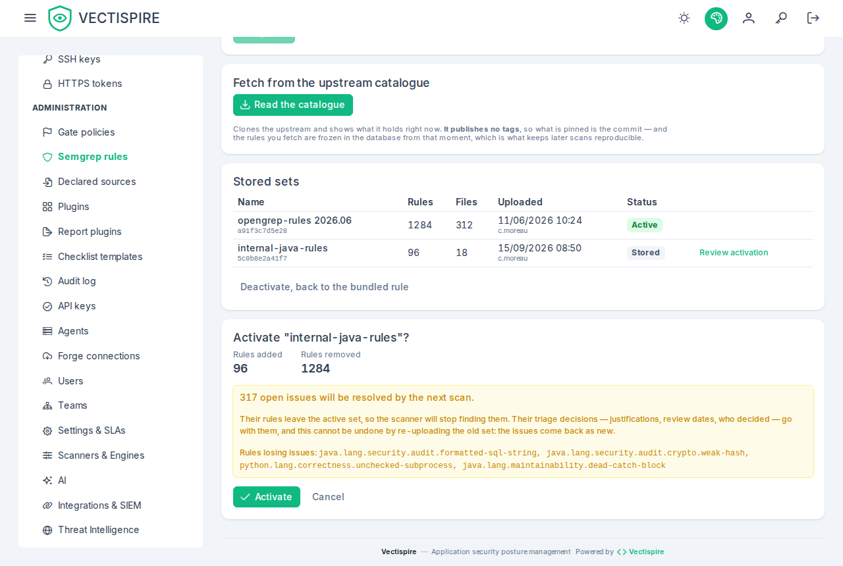Open the palette theme picker
This screenshot has width=843, height=566.
coord(716,18)
